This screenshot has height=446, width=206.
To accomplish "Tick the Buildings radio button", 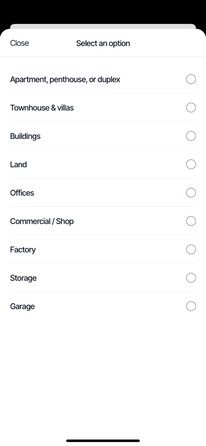I will pyautogui.click(x=191, y=136).
